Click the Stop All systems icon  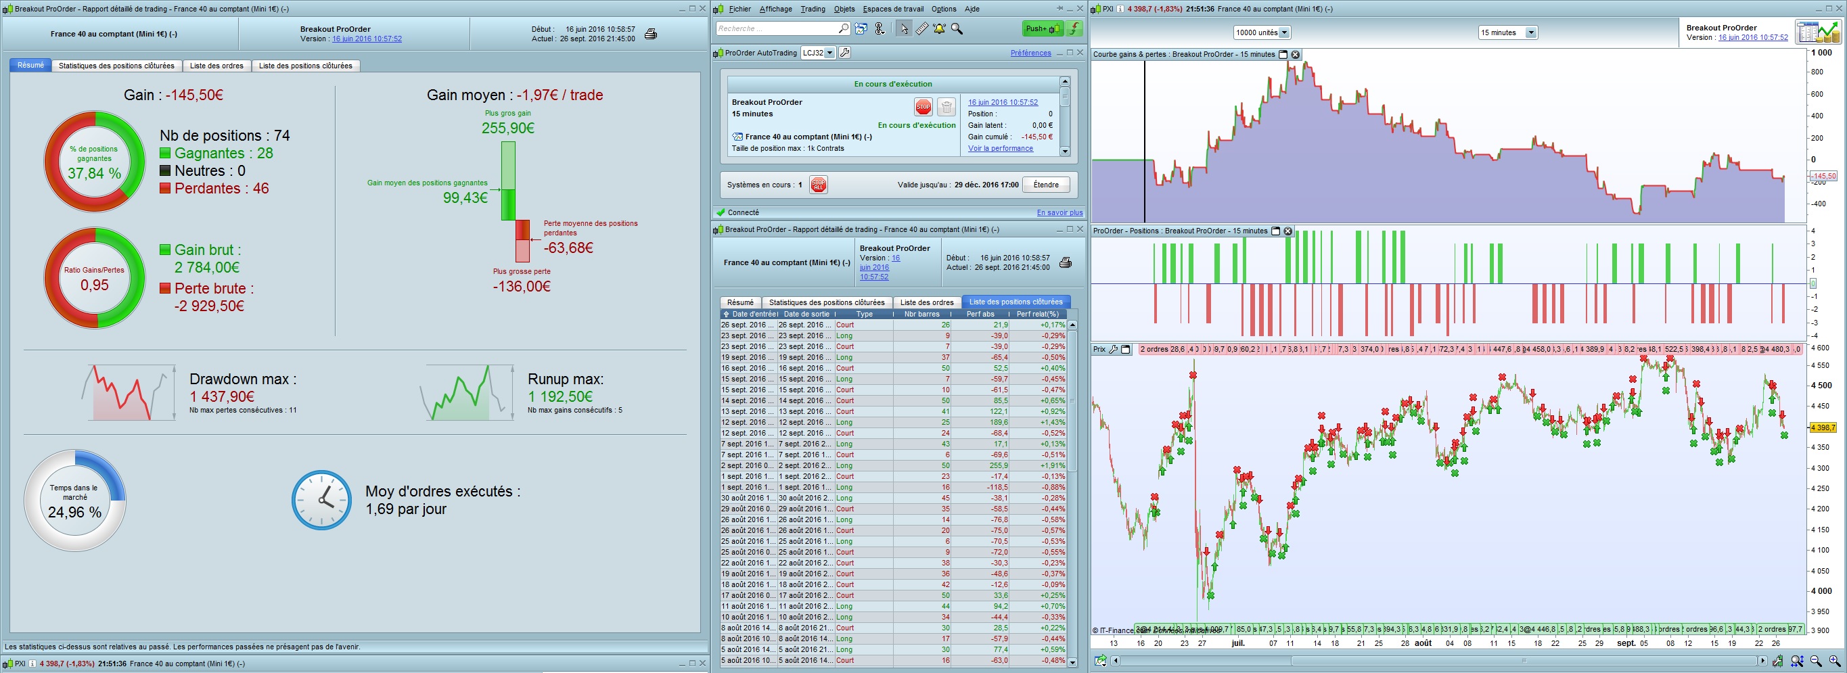[x=817, y=185]
